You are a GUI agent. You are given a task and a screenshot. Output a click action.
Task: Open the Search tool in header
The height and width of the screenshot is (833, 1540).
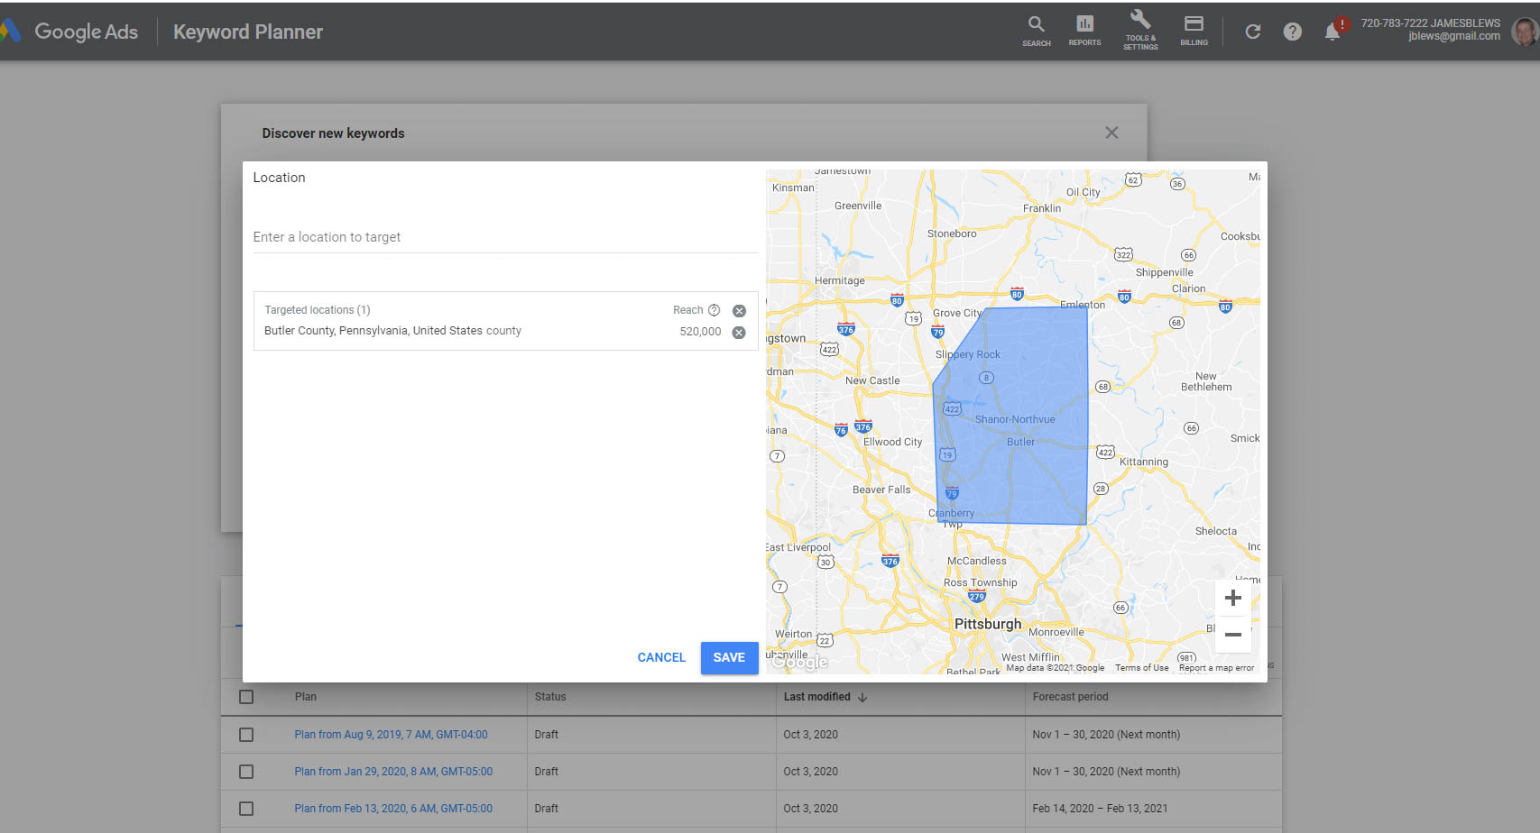(x=1036, y=31)
